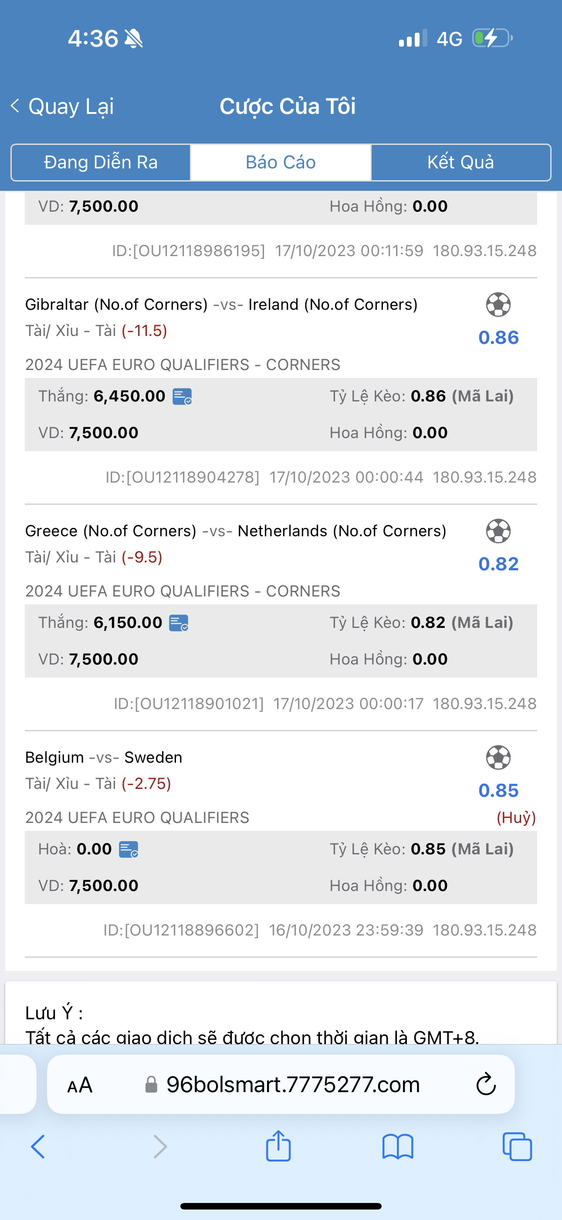Open Safari bookmarks
Image resolution: width=562 pixels, height=1220 pixels.
[x=398, y=1147]
